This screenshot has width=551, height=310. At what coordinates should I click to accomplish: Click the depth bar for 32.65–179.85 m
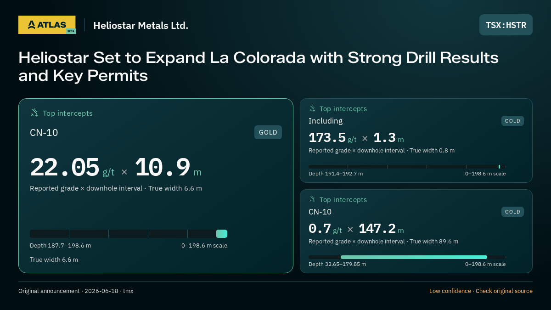point(407,257)
